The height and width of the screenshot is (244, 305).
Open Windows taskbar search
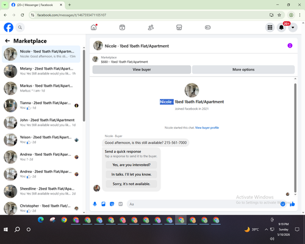pos(17,229)
